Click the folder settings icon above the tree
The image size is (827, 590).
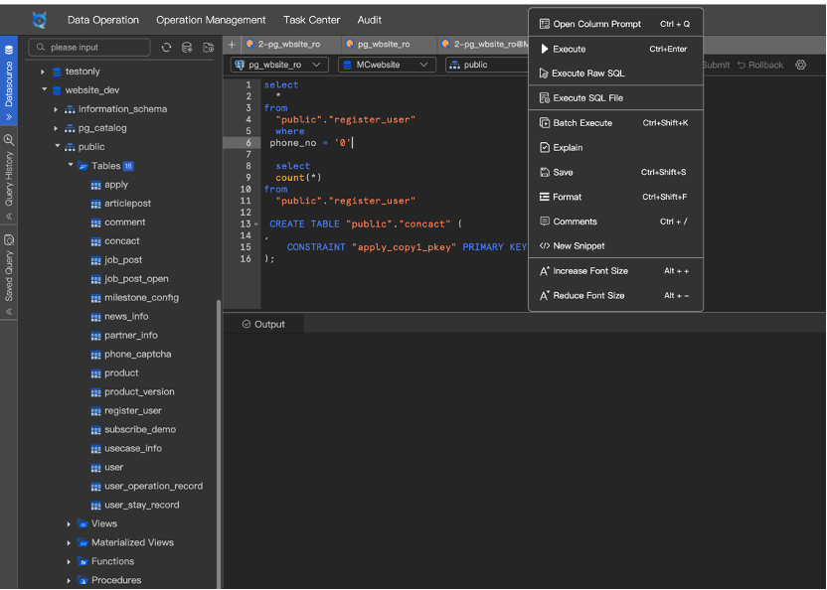[208, 48]
